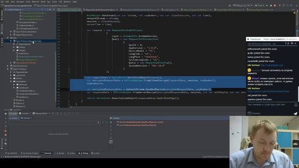The width and height of the screenshot is (299, 168).
Task: Click the send message paper-plane icon in chat
Action: click(x=295, y=113)
